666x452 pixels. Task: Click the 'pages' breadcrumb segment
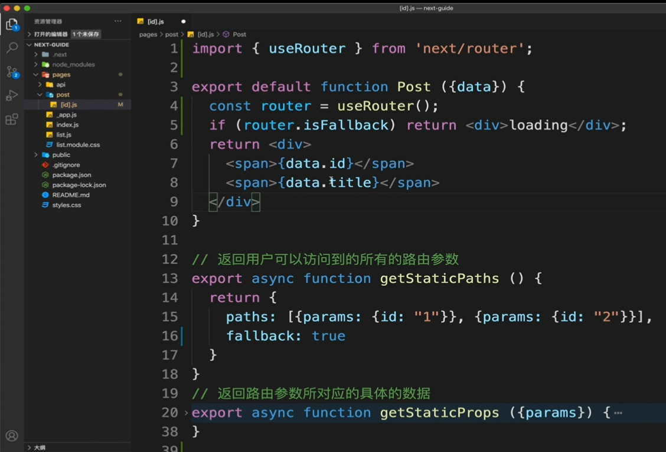point(148,34)
